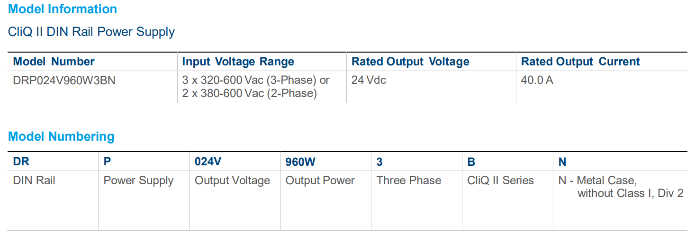The height and width of the screenshot is (234, 695).
Task: Click the 2 x 380-600 Vac (2-Phase) line
Action: [249, 93]
